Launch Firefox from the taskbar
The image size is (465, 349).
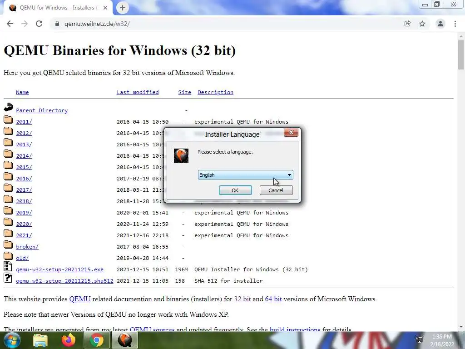[69, 340]
